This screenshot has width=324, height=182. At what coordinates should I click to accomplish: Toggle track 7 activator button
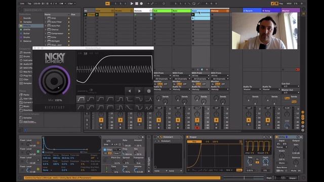197,120
